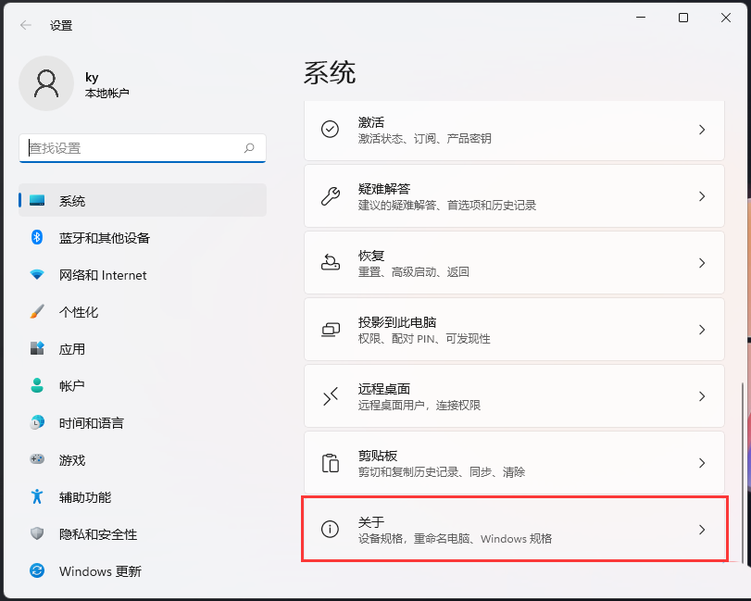Screen dimensions: 751x601
Task: Open 激活 activation settings
Action: (x=515, y=130)
